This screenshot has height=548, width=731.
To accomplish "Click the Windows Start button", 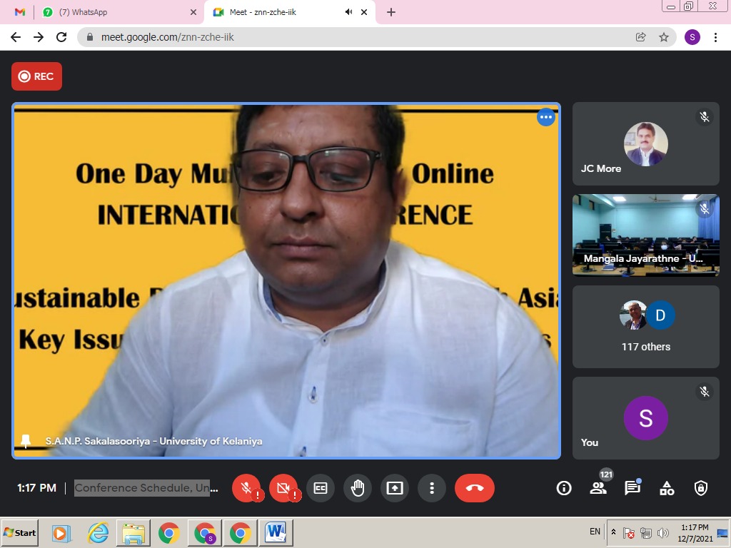I will (20, 533).
